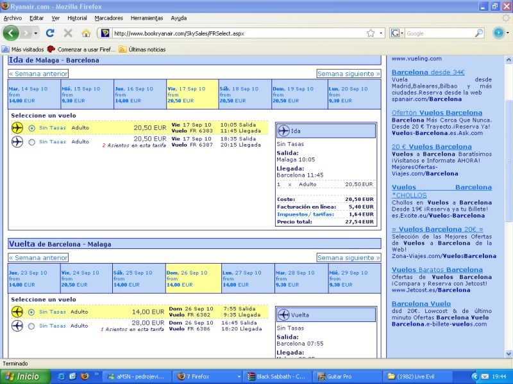Image resolution: width=513 pixels, height=384 pixels.
Task: Open the Barcelona desde 34€ ad
Action: pos(428,72)
